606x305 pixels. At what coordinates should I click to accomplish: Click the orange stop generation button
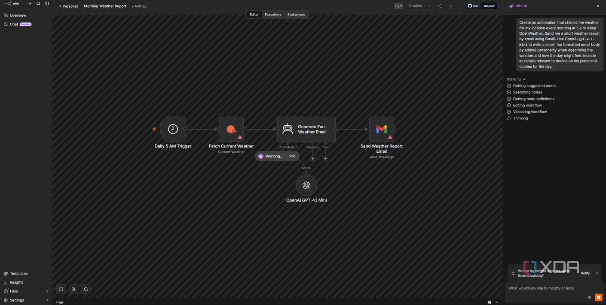pos(598,297)
